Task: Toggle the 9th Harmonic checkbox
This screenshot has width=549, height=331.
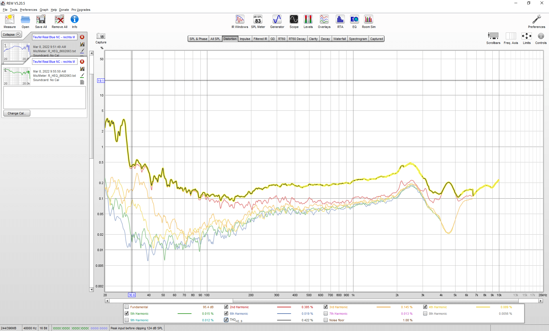Action: click(x=127, y=320)
